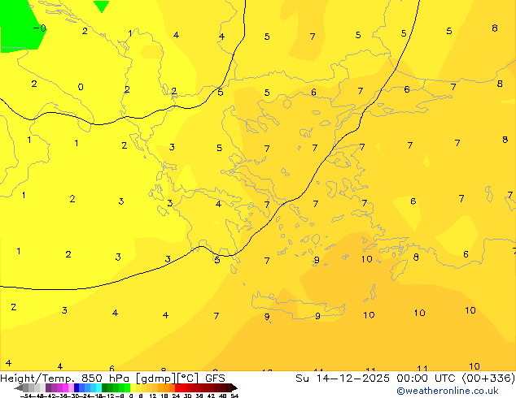Select the Su 14-12-2025 00:00 UTC forecast date
The image size is (516, 398).
pyautogui.click(x=377, y=379)
